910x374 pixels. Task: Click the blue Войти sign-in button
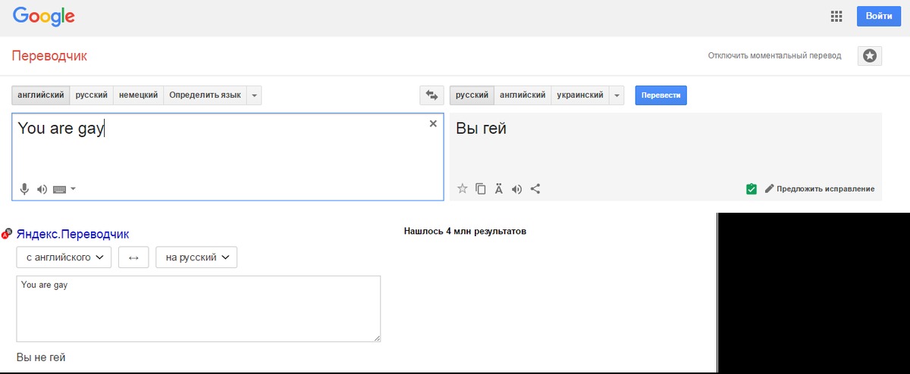click(878, 17)
